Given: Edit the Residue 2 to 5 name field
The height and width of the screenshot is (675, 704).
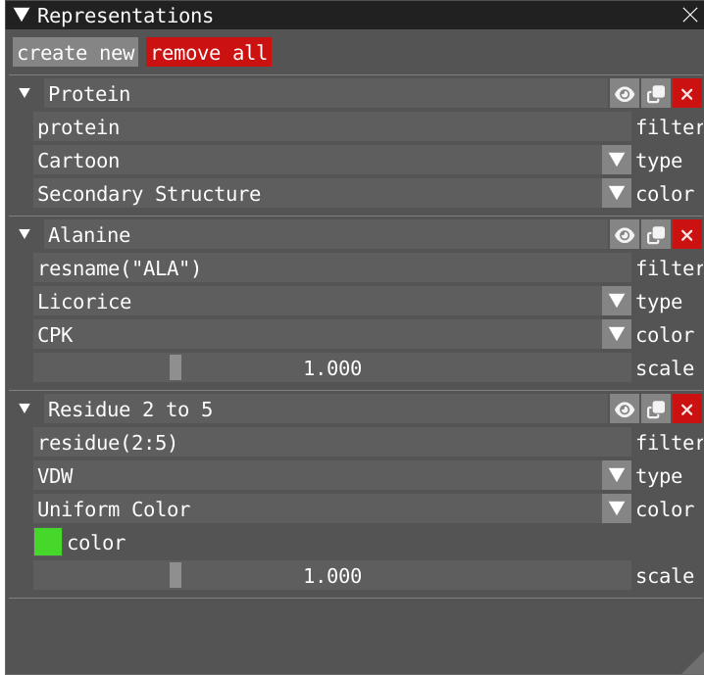Looking at the screenshot, I should [326, 410].
